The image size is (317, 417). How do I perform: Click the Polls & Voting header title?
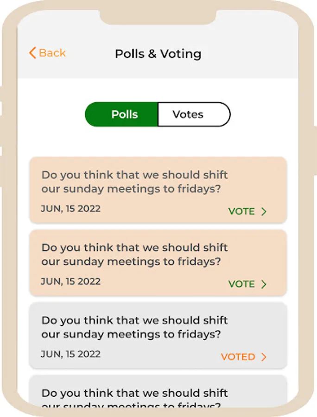158,54
